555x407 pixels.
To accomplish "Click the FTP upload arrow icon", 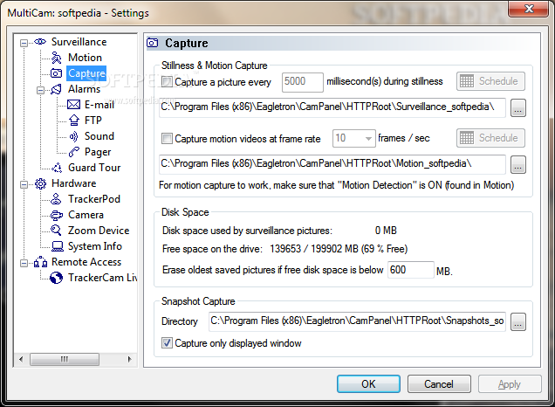I will click(x=73, y=121).
